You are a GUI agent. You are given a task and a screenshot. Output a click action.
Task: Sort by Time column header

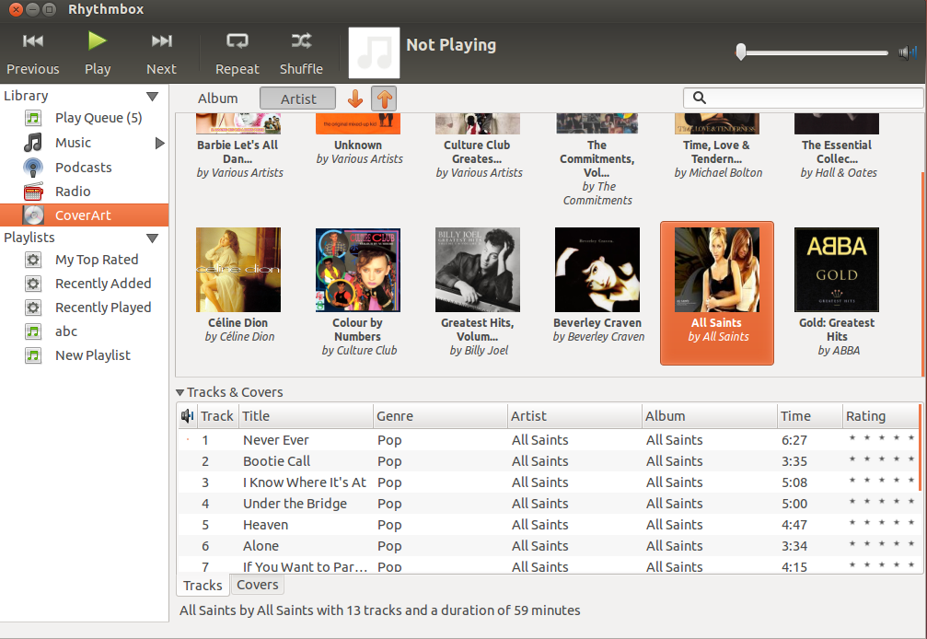pyautogui.click(x=809, y=416)
